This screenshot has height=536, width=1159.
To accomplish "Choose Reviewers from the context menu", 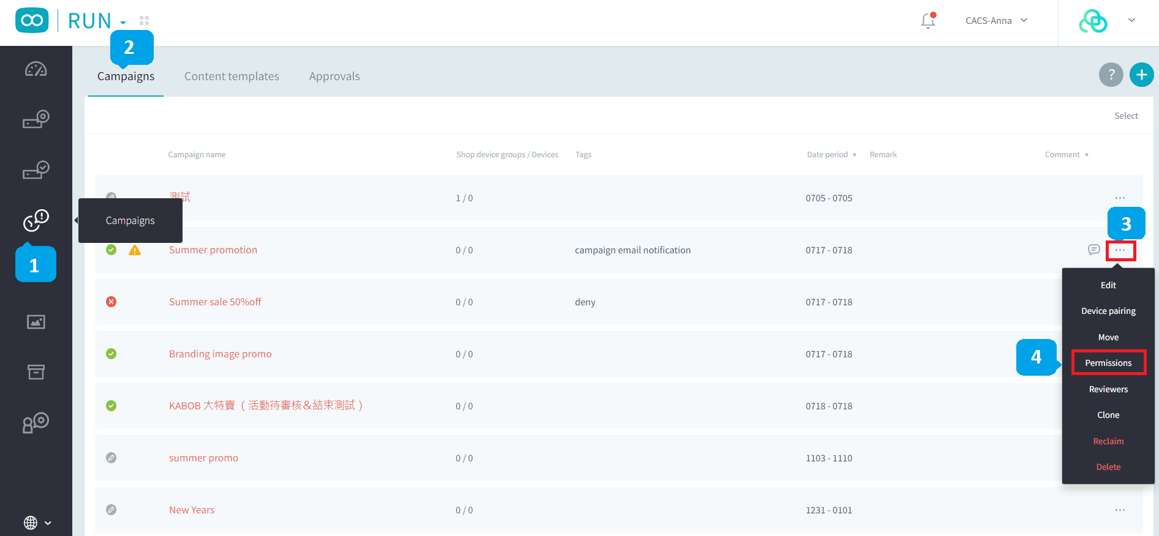I will (1108, 389).
